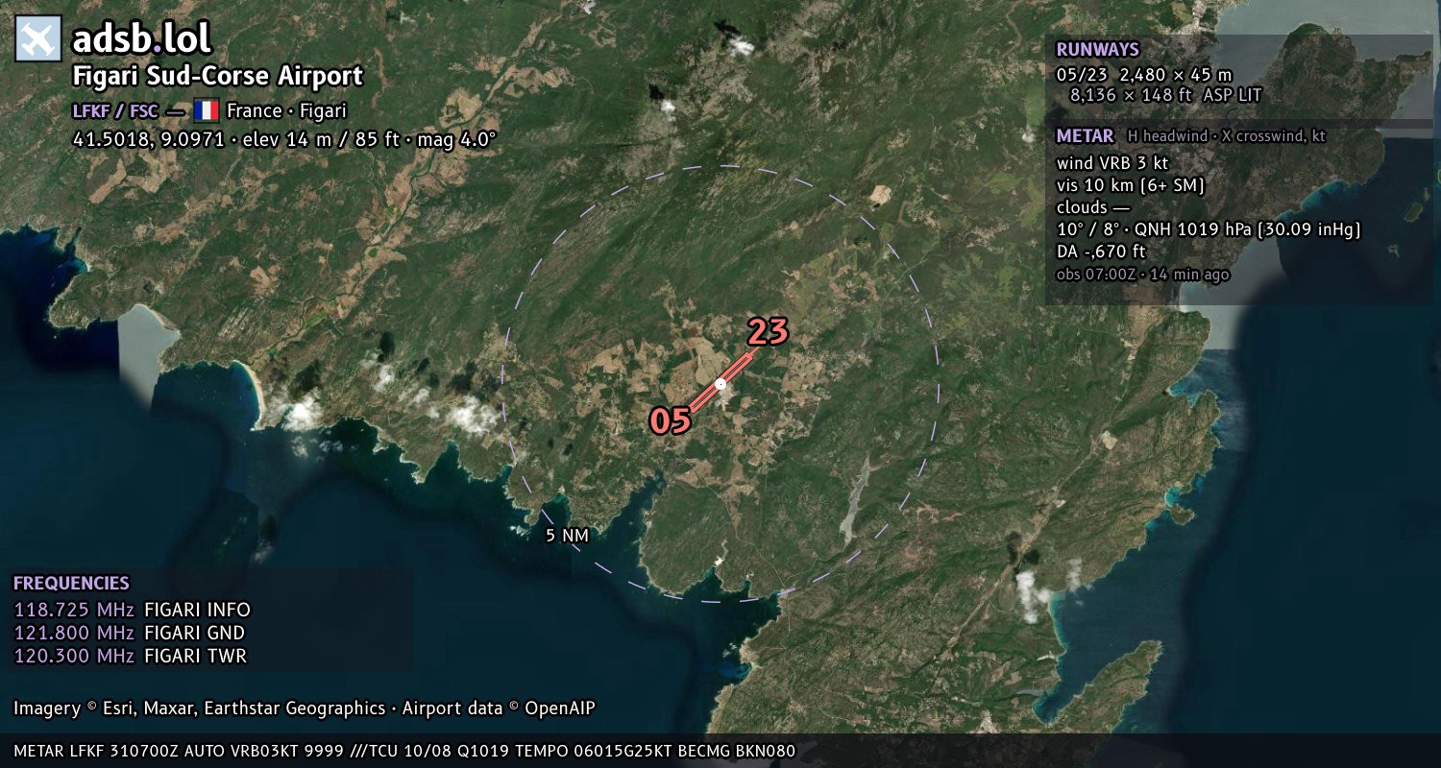Click the imagery and OpenAIP attribution line

click(x=305, y=708)
